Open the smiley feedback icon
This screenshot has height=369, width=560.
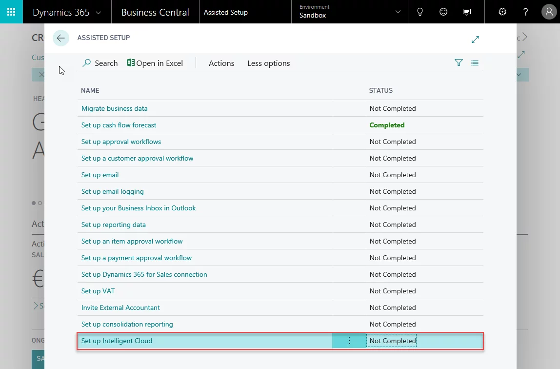click(x=443, y=12)
